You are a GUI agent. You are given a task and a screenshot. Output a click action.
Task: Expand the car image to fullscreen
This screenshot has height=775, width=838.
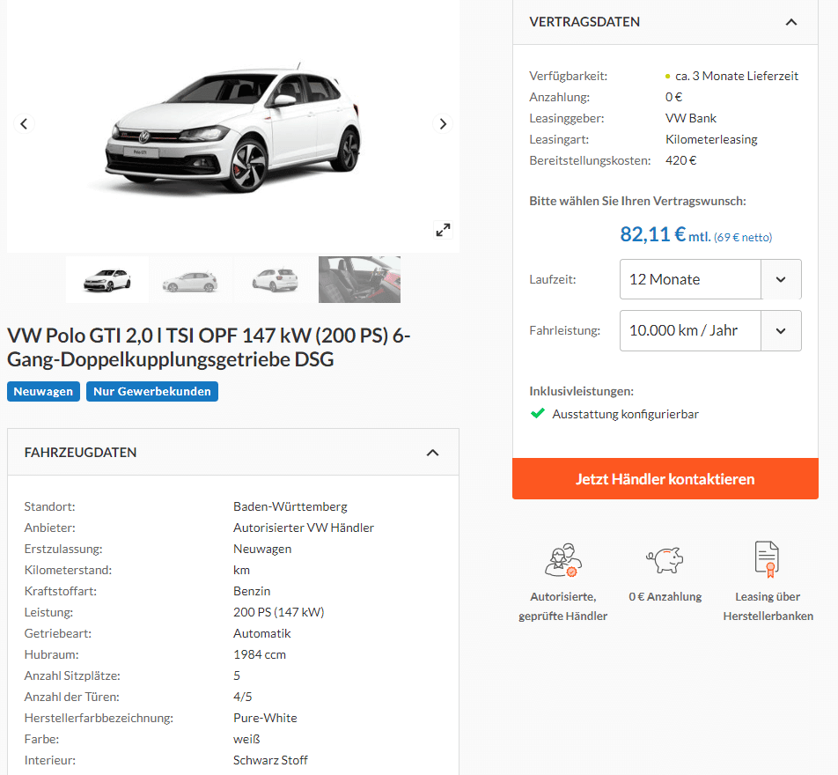[x=443, y=230]
